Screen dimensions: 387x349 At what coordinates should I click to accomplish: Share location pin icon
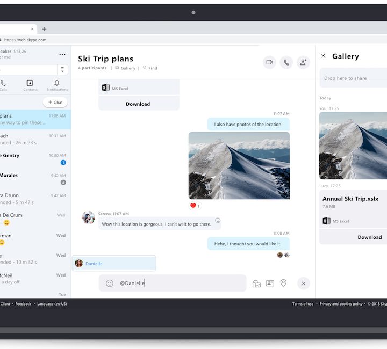pos(283,283)
